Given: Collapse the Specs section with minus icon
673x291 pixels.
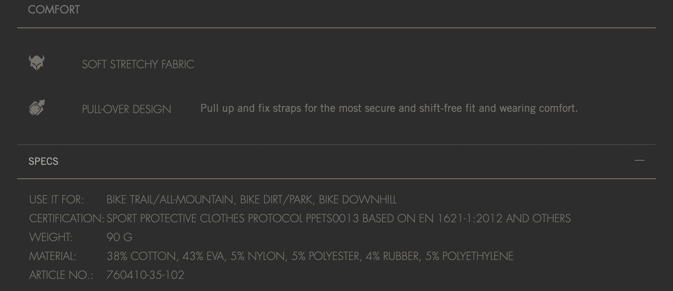Looking at the screenshot, I should 639,160.
